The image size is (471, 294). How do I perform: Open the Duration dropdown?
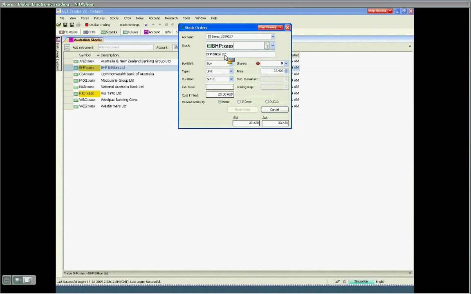pos(231,79)
